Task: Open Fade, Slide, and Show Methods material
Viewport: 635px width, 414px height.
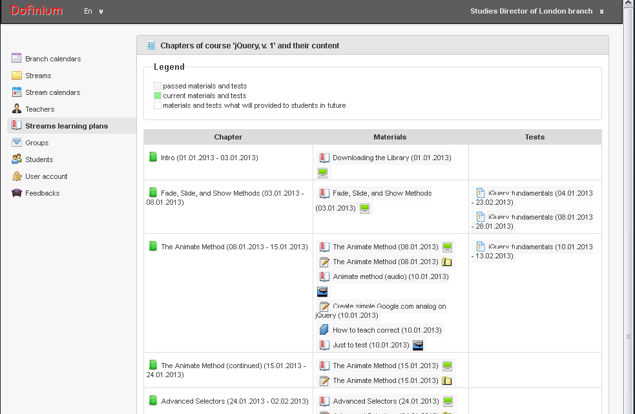Action: coord(382,193)
